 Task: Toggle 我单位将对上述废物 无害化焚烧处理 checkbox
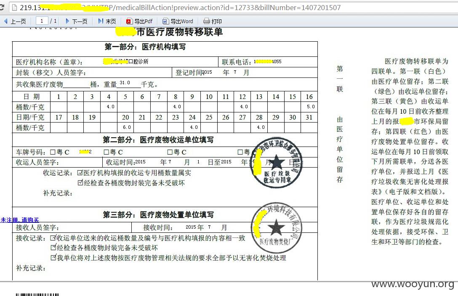coord(53,257)
